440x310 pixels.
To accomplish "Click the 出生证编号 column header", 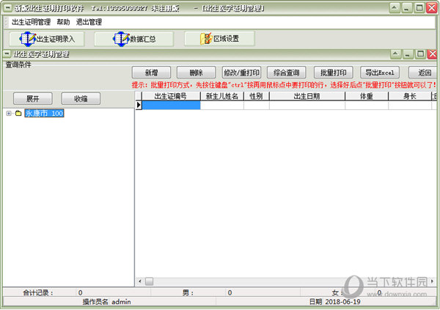I will 171,96.
